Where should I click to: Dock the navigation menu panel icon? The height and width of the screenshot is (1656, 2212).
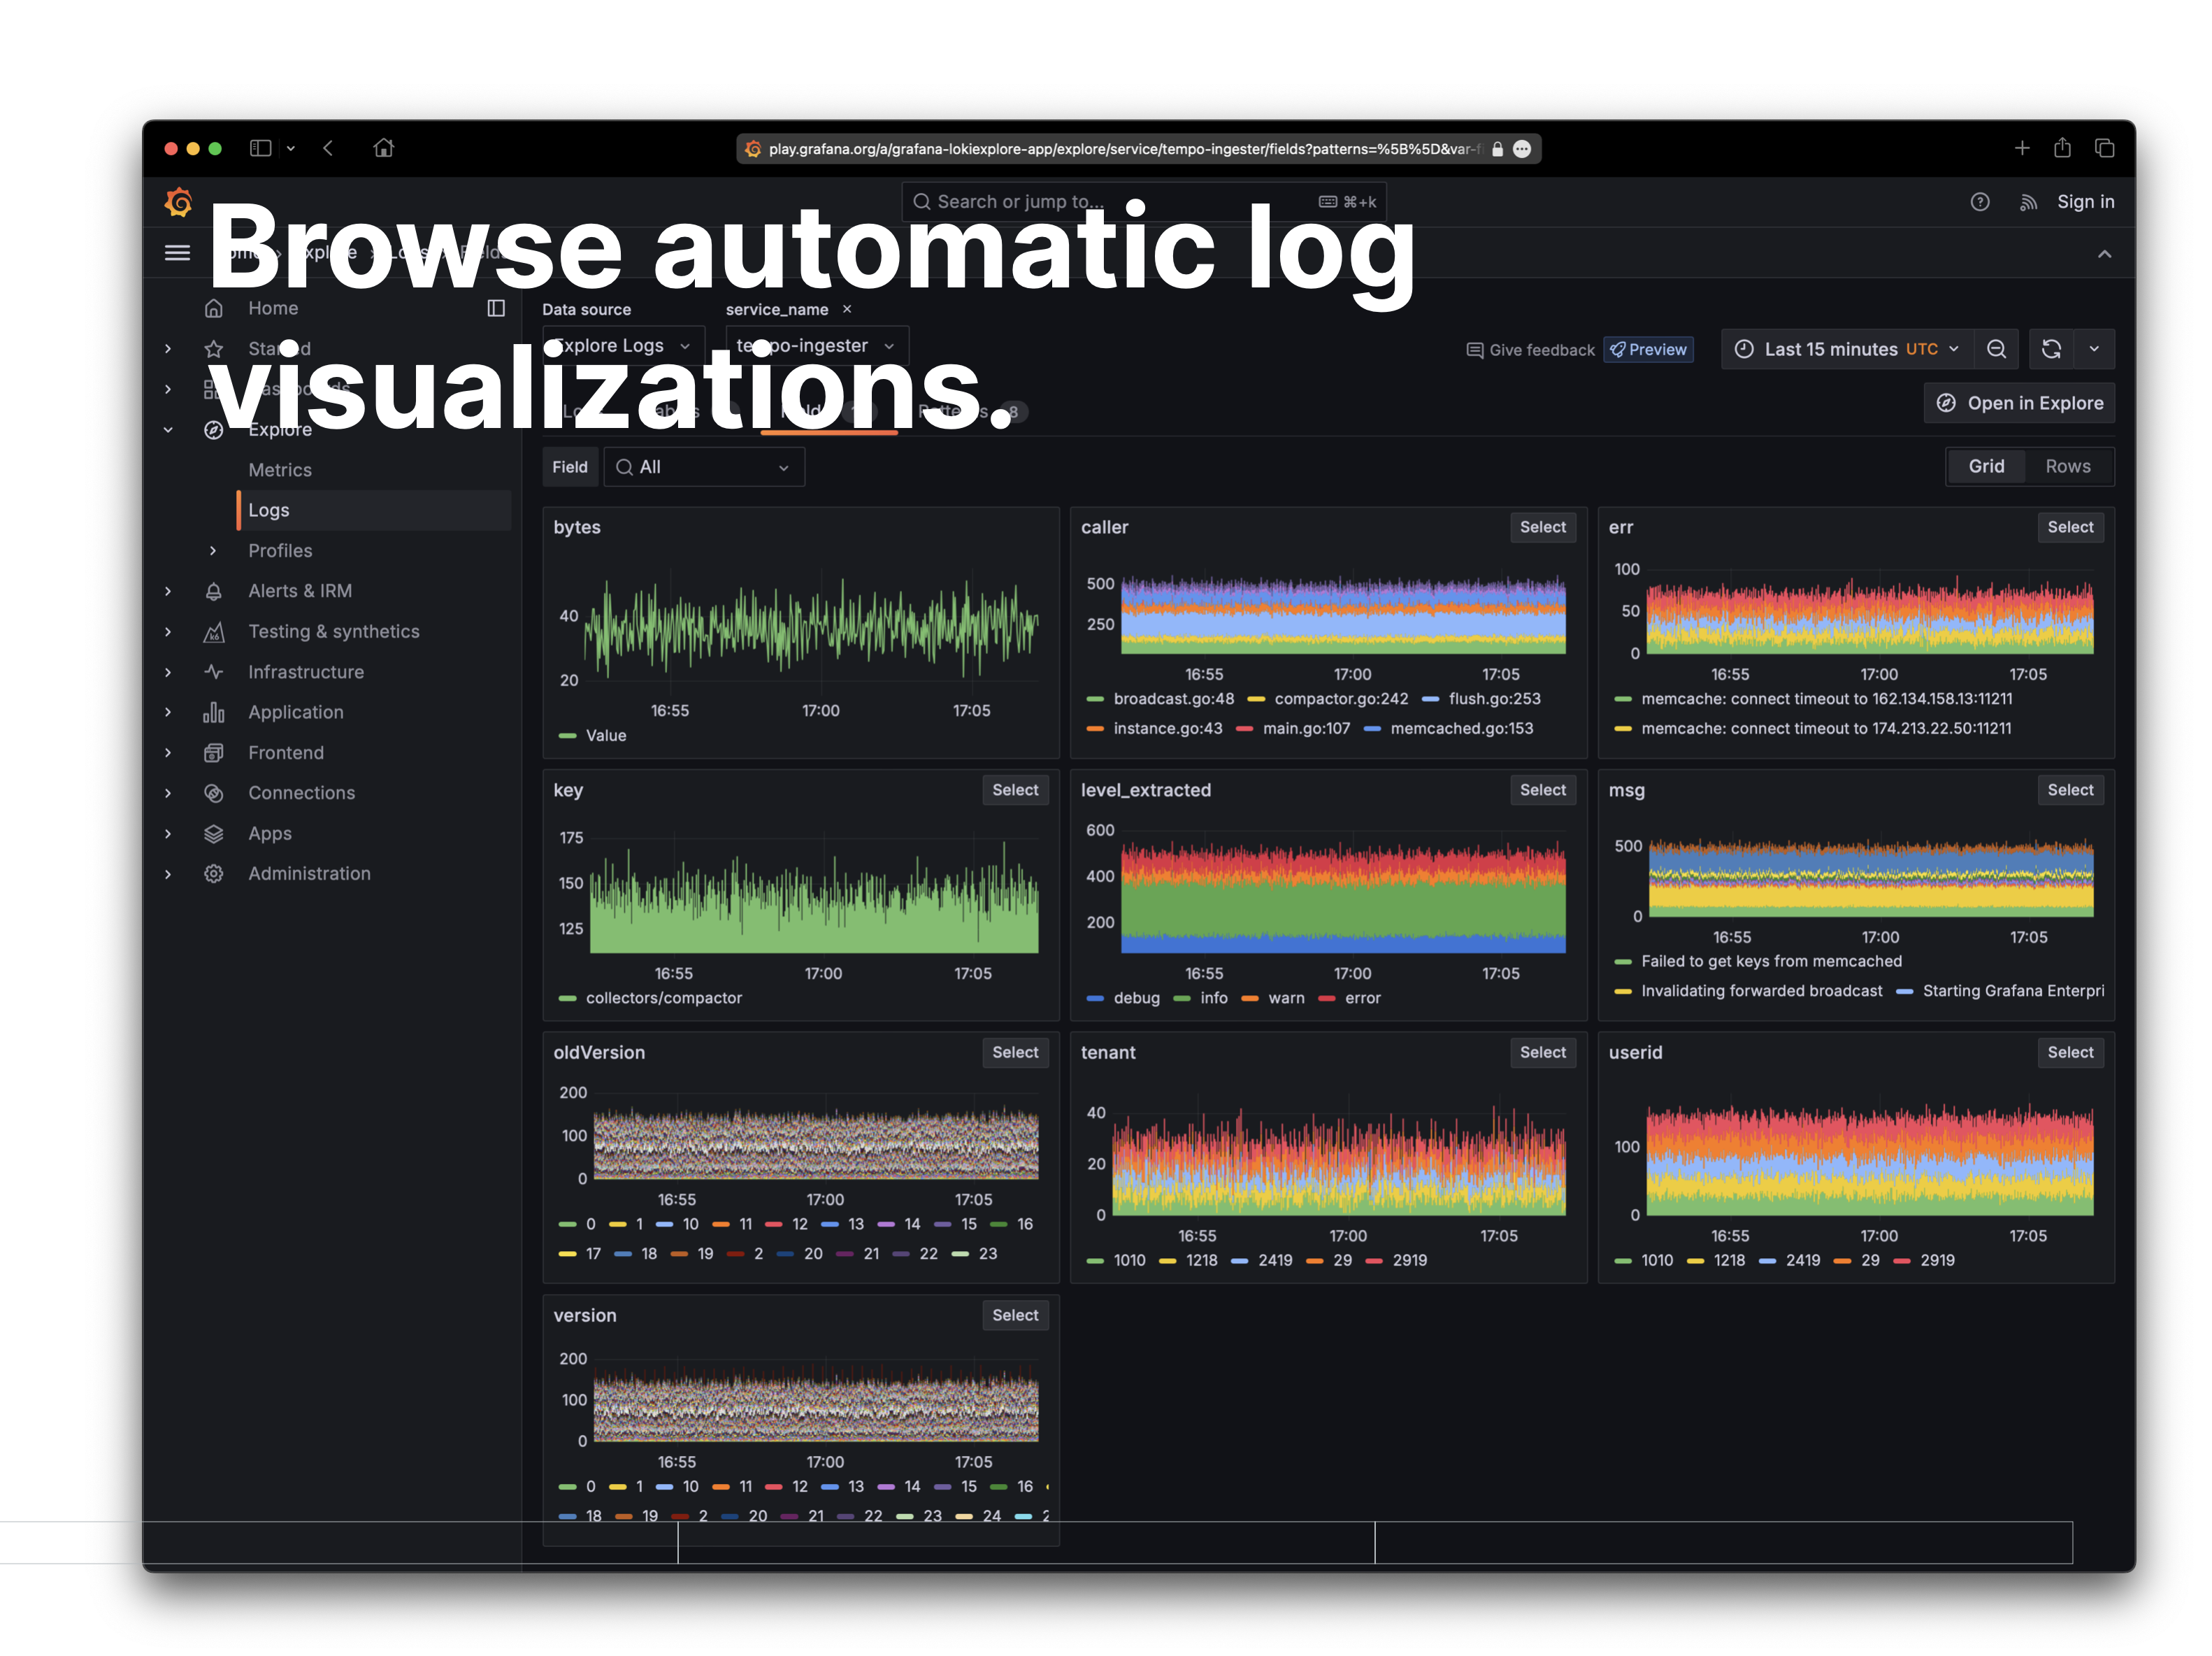496,308
